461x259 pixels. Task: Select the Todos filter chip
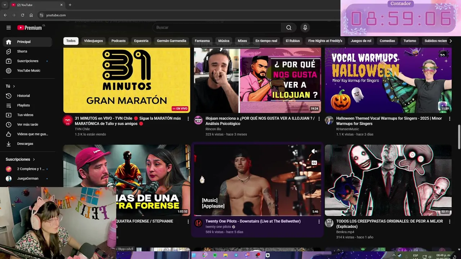[71, 41]
